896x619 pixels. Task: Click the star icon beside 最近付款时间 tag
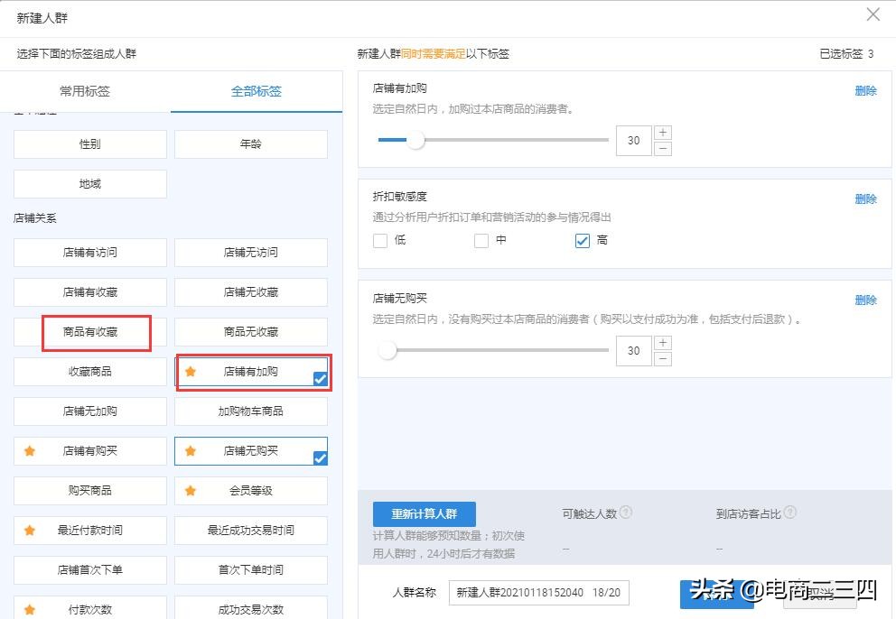30,530
